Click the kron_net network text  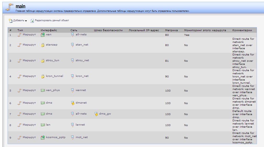(82, 76)
